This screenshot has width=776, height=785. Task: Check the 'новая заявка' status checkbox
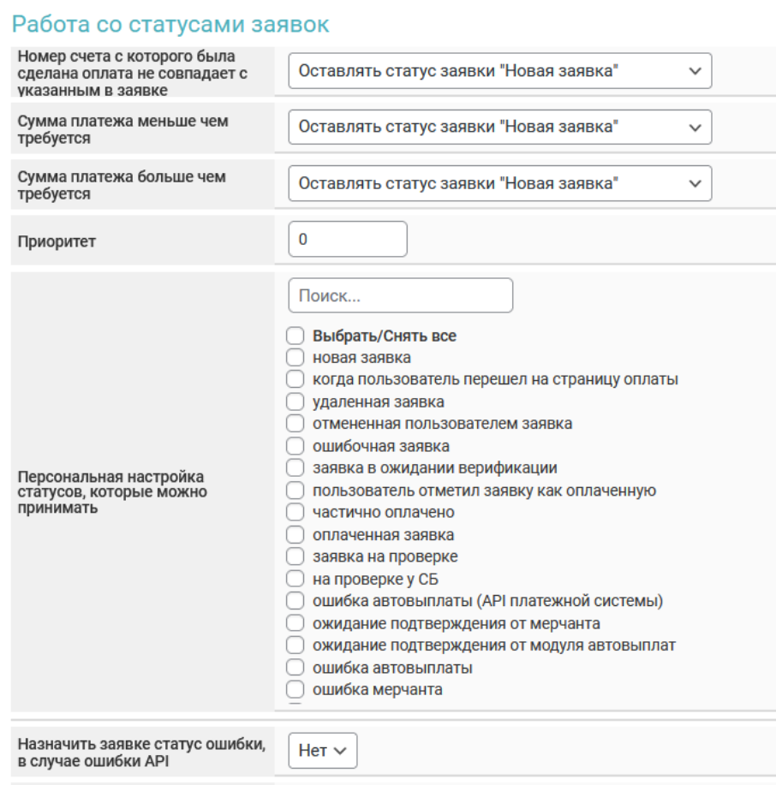(x=295, y=358)
